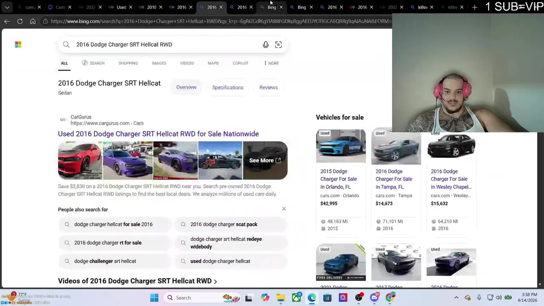This screenshot has height=306, width=544.
Task: Close the browser tab labeled Used
Action: (130, 7)
